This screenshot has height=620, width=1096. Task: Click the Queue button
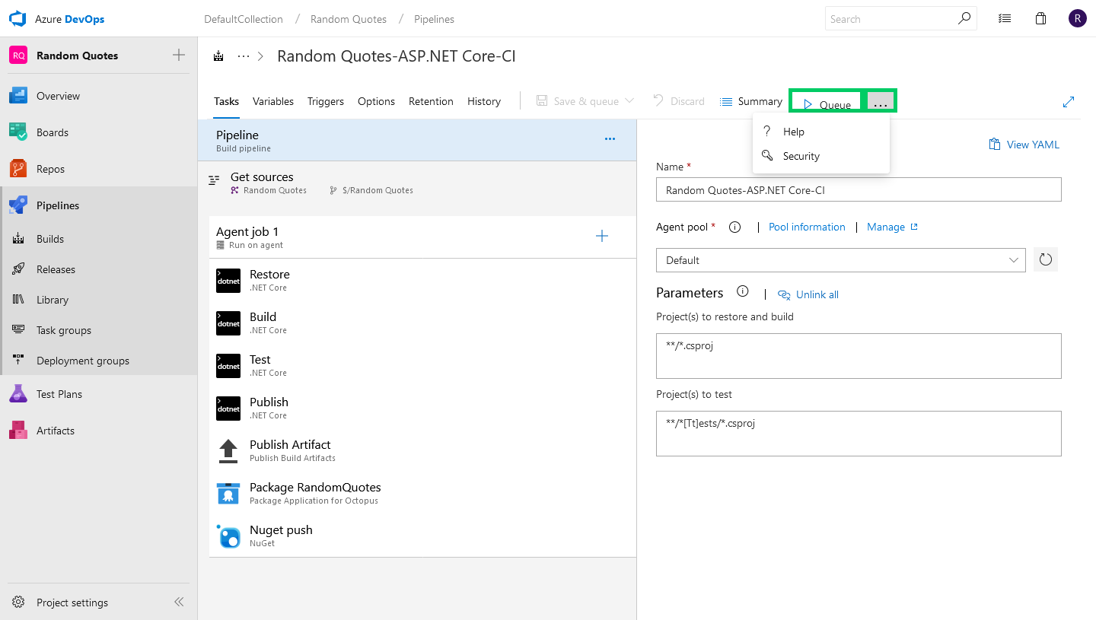click(827, 103)
